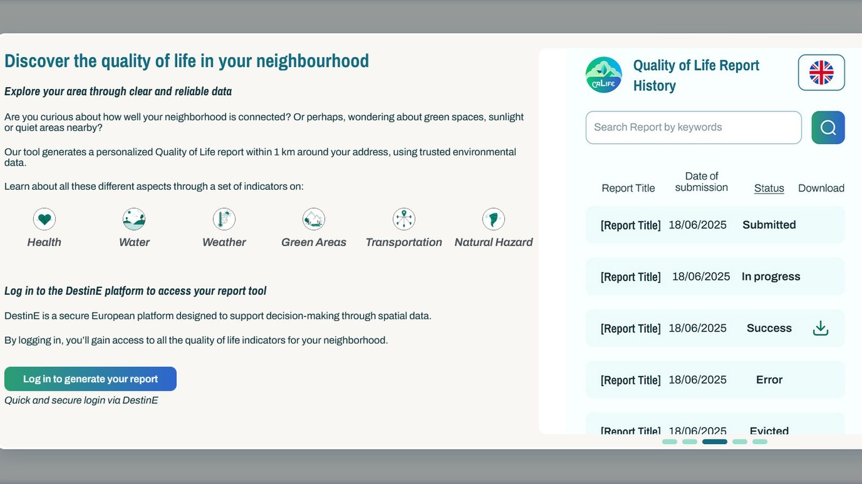Image resolution: width=862 pixels, height=484 pixels.
Task: Sort reports by Status column header
Action: click(x=769, y=188)
